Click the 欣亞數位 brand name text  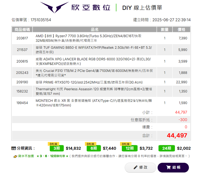[91, 7]
